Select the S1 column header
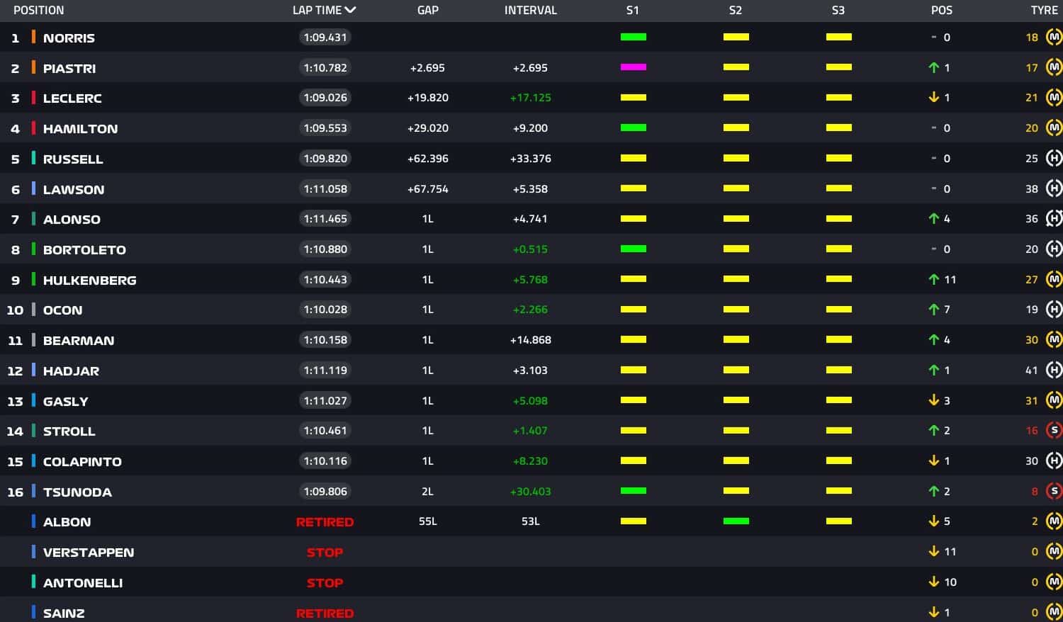Image resolution: width=1063 pixels, height=622 pixels. point(633,10)
